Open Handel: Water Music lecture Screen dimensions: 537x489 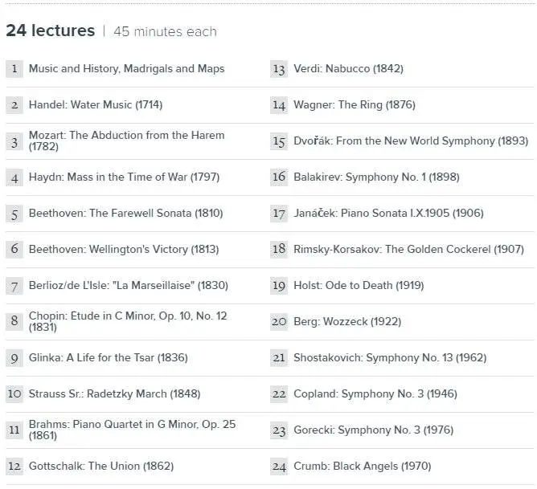[x=96, y=105]
